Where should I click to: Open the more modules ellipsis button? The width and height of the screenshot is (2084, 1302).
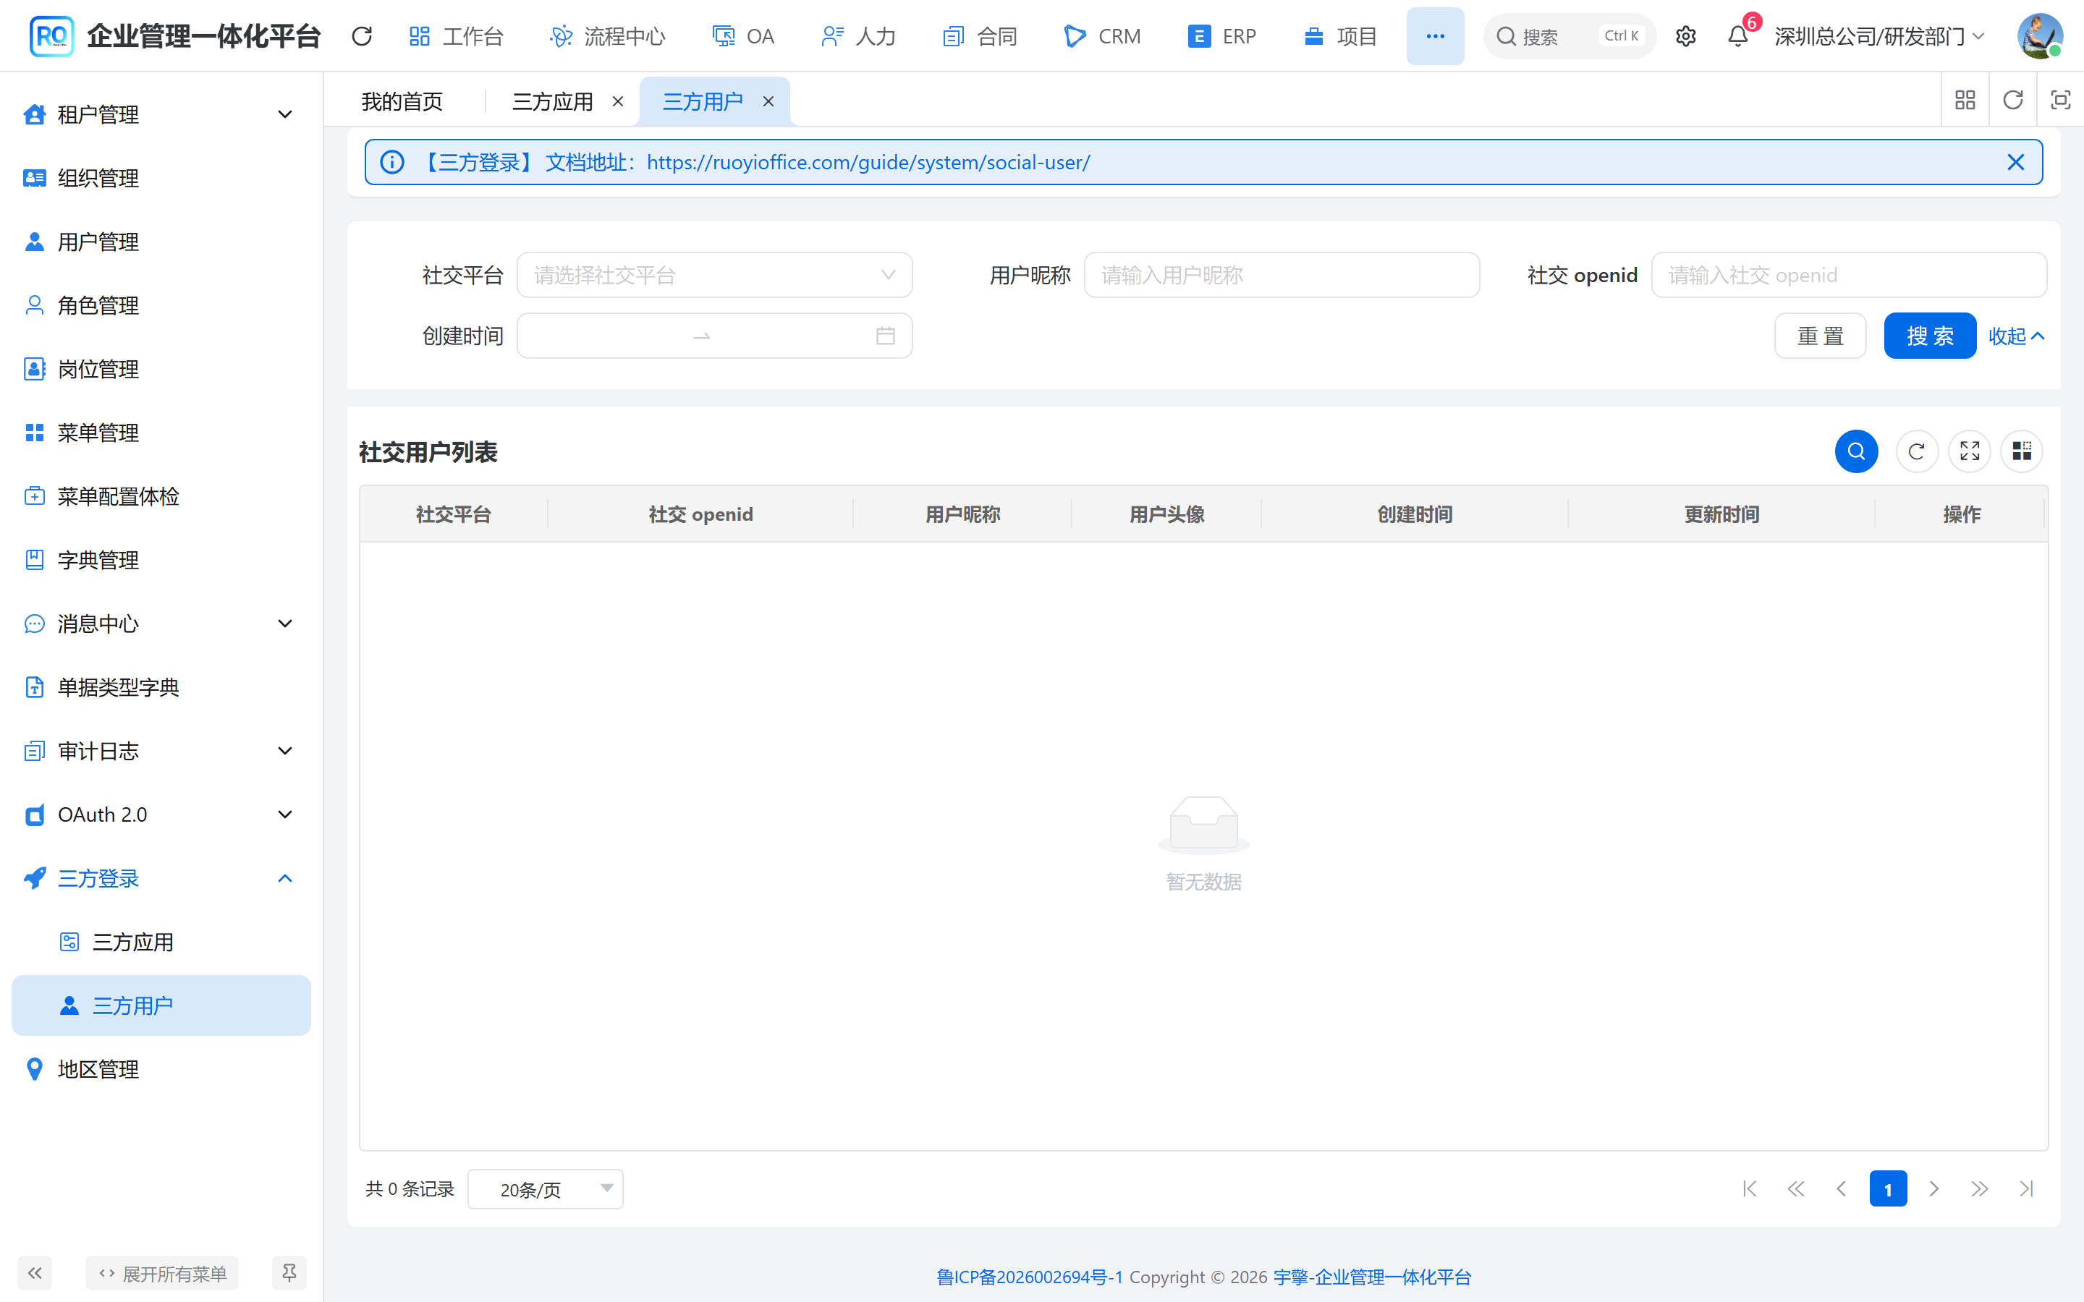[1435, 36]
